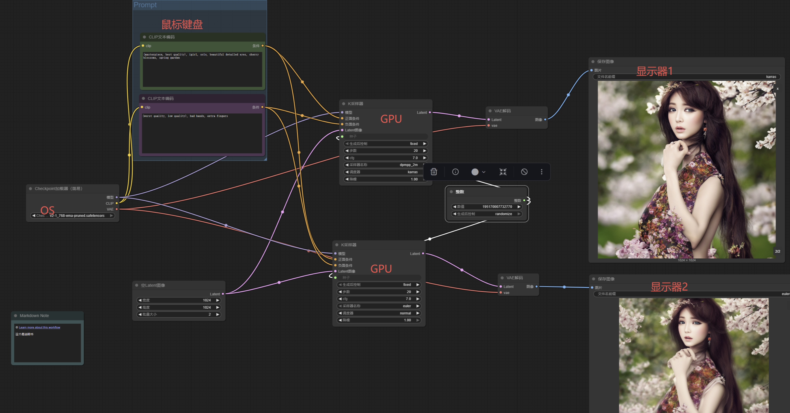Delete the selected node with the trash icon
This screenshot has height=413, width=790.
[x=434, y=172]
